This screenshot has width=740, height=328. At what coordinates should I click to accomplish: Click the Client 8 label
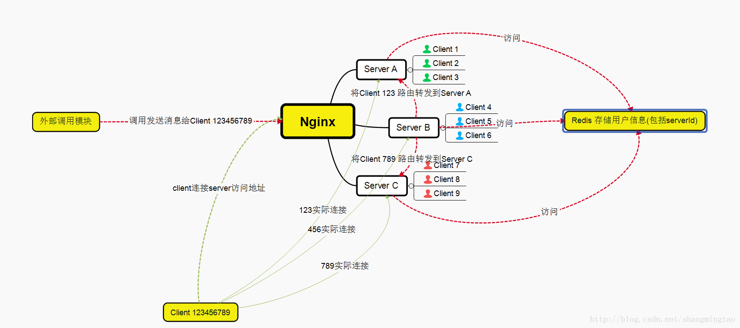point(447,179)
